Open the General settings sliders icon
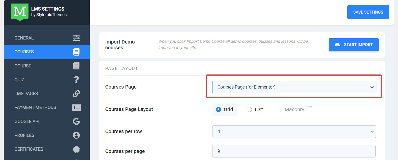 click(76, 38)
